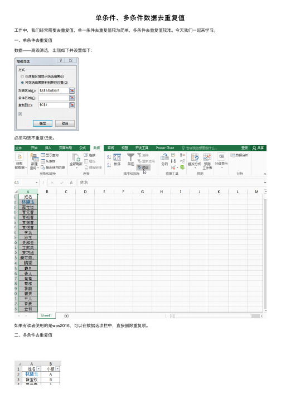Viewport: 281px width, 398px height.
Task: Click the 确定 button in dialog
Action: point(42,123)
